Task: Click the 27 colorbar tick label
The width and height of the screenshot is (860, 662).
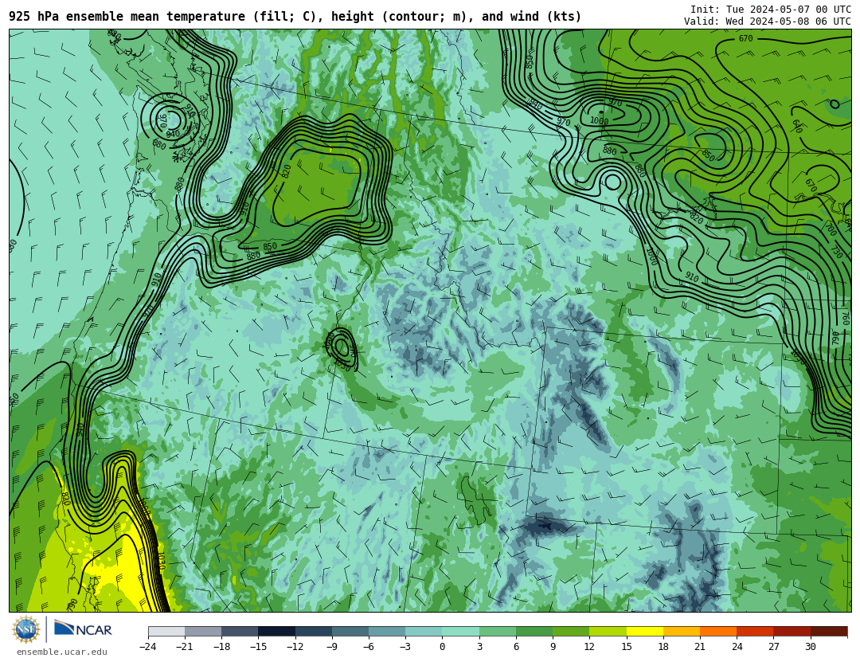Action: pyautogui.click(x=773, y=647)
